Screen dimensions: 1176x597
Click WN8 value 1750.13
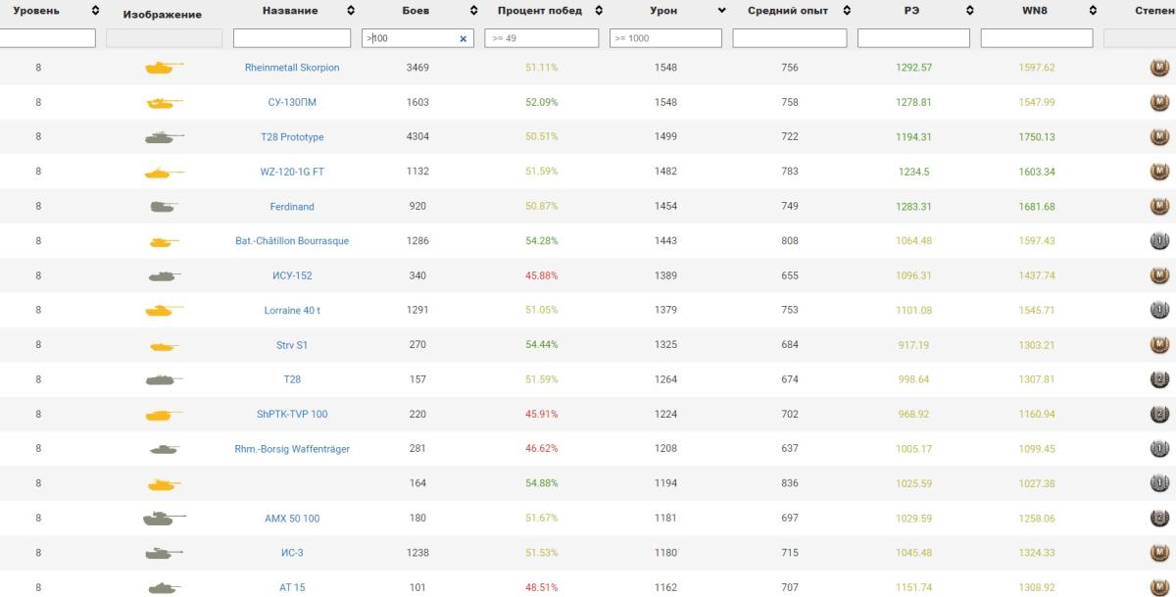click(x=1037, y=137)
